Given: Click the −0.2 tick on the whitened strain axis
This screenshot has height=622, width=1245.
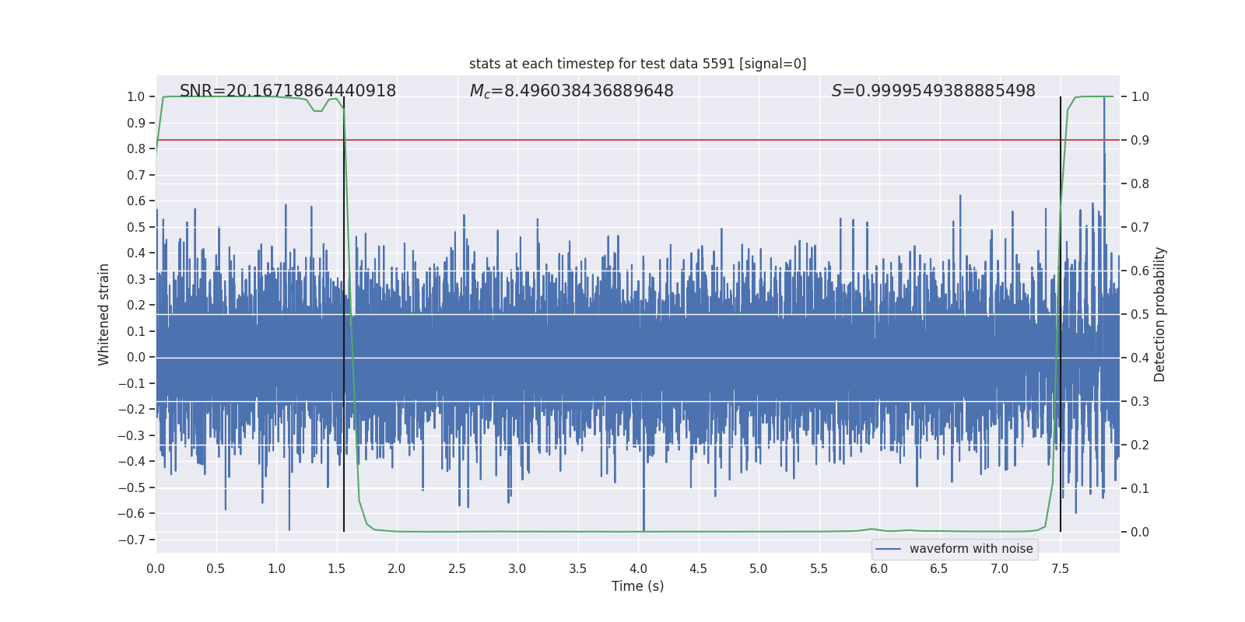Looking at the screenshot, I should click(132, 410).
